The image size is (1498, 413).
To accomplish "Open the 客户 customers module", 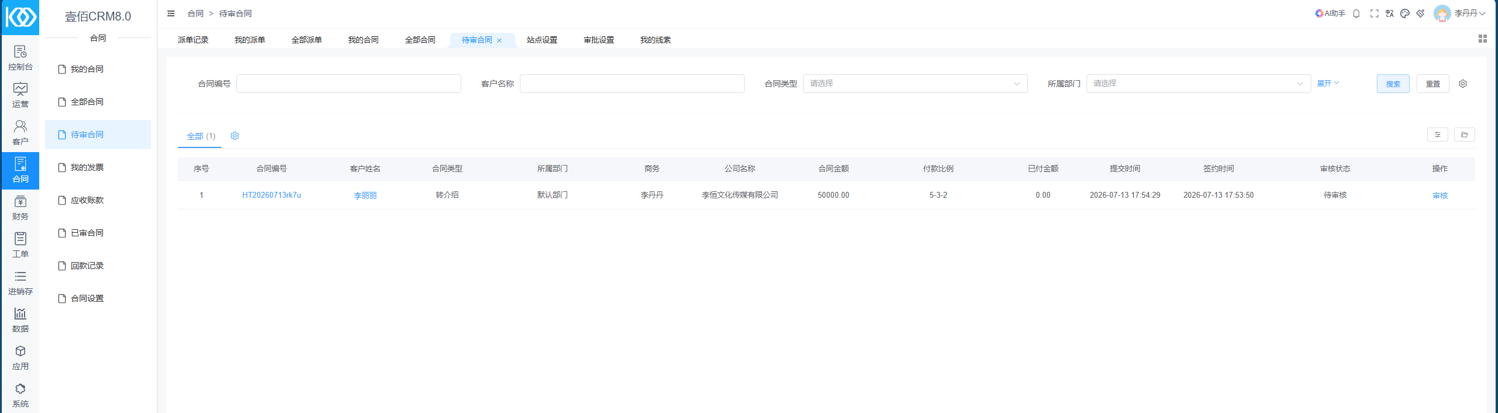I will pos(20,133).
